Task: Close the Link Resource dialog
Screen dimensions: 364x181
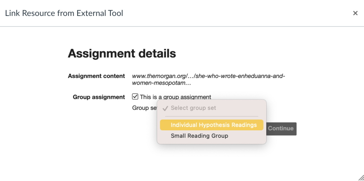Action: 355,13
